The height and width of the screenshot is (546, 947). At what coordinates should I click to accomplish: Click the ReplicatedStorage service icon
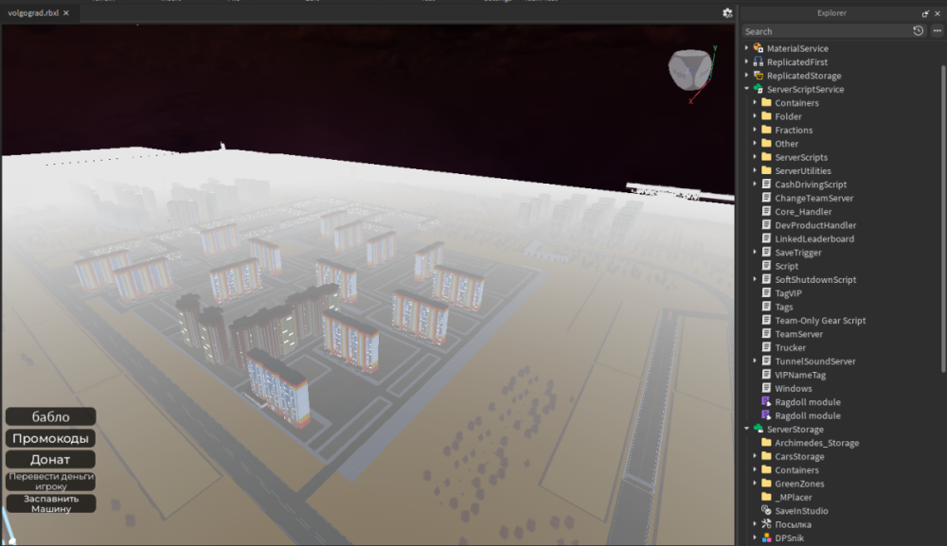[x=758, y=76]
